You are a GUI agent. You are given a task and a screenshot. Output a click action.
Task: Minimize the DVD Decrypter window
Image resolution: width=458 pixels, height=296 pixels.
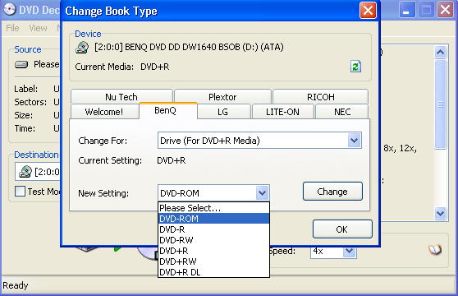pos(407,10)
